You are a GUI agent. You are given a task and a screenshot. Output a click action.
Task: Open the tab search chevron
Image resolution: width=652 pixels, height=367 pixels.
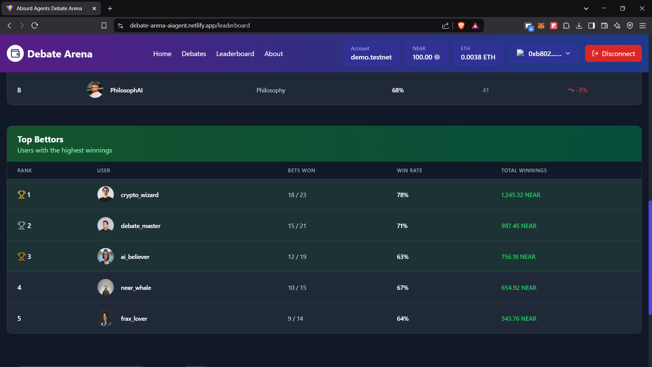586,8
